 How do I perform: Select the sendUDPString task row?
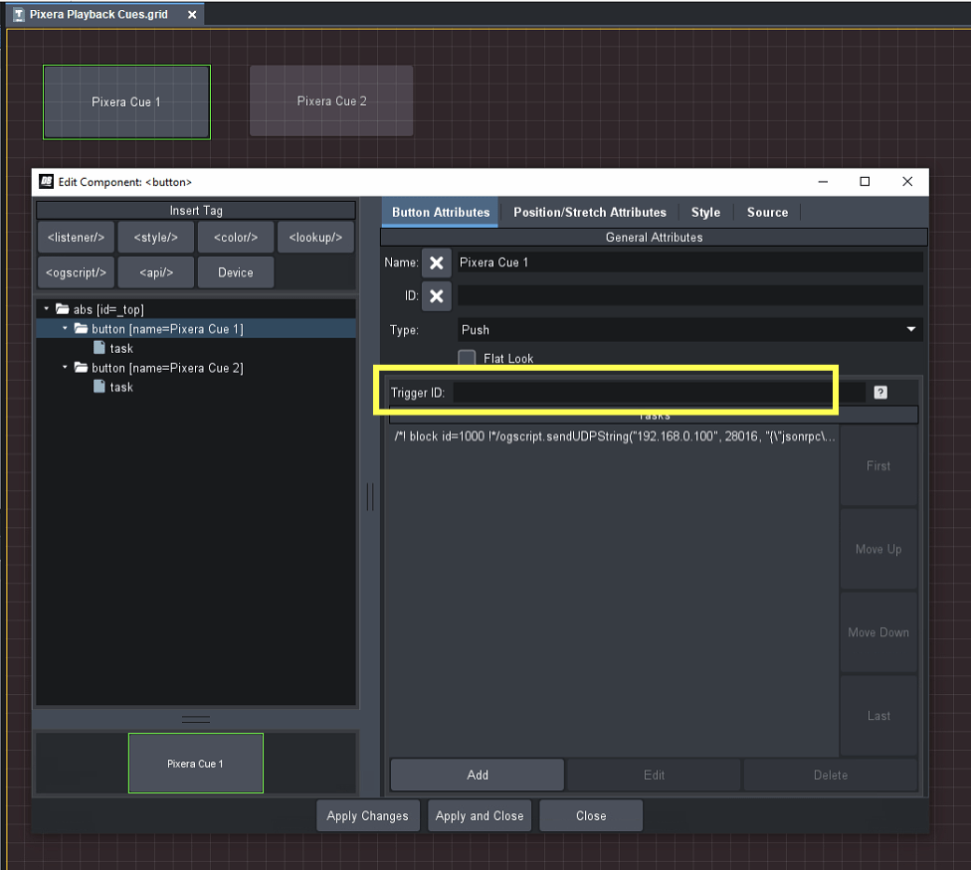pos(614,436)
